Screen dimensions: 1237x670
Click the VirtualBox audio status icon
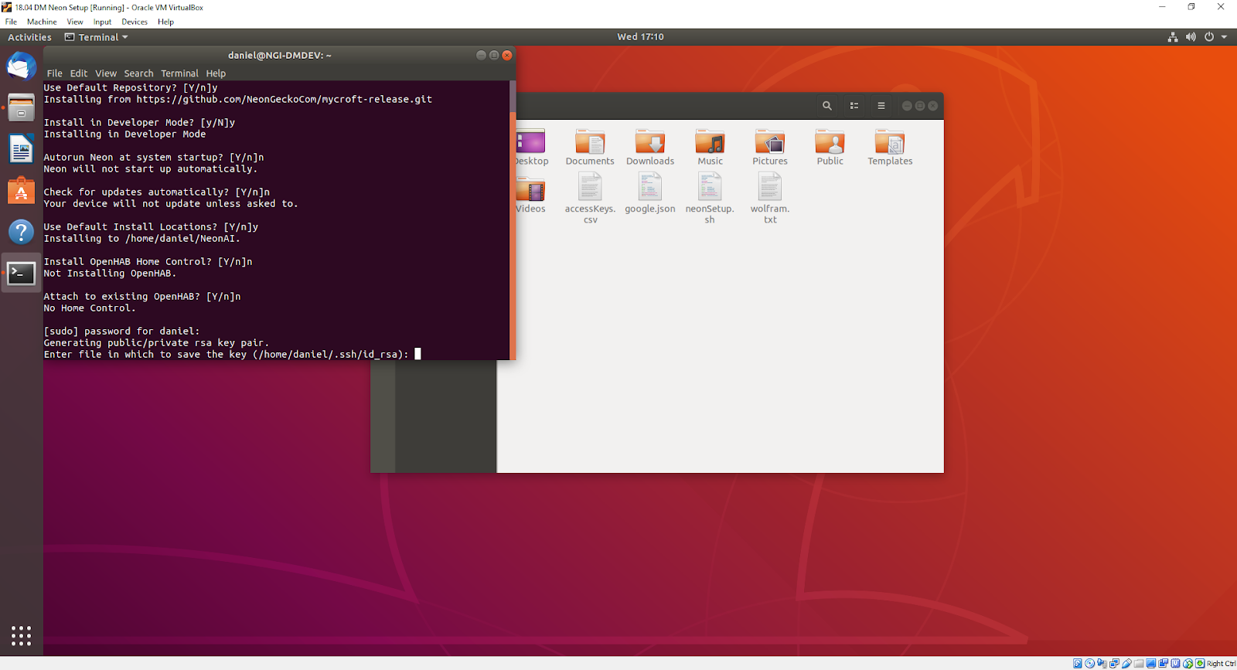click(1102, 663)
